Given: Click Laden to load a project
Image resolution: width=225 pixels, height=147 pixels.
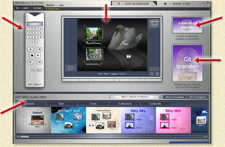Looking at the screenshot, I should (x=25, y=8).
